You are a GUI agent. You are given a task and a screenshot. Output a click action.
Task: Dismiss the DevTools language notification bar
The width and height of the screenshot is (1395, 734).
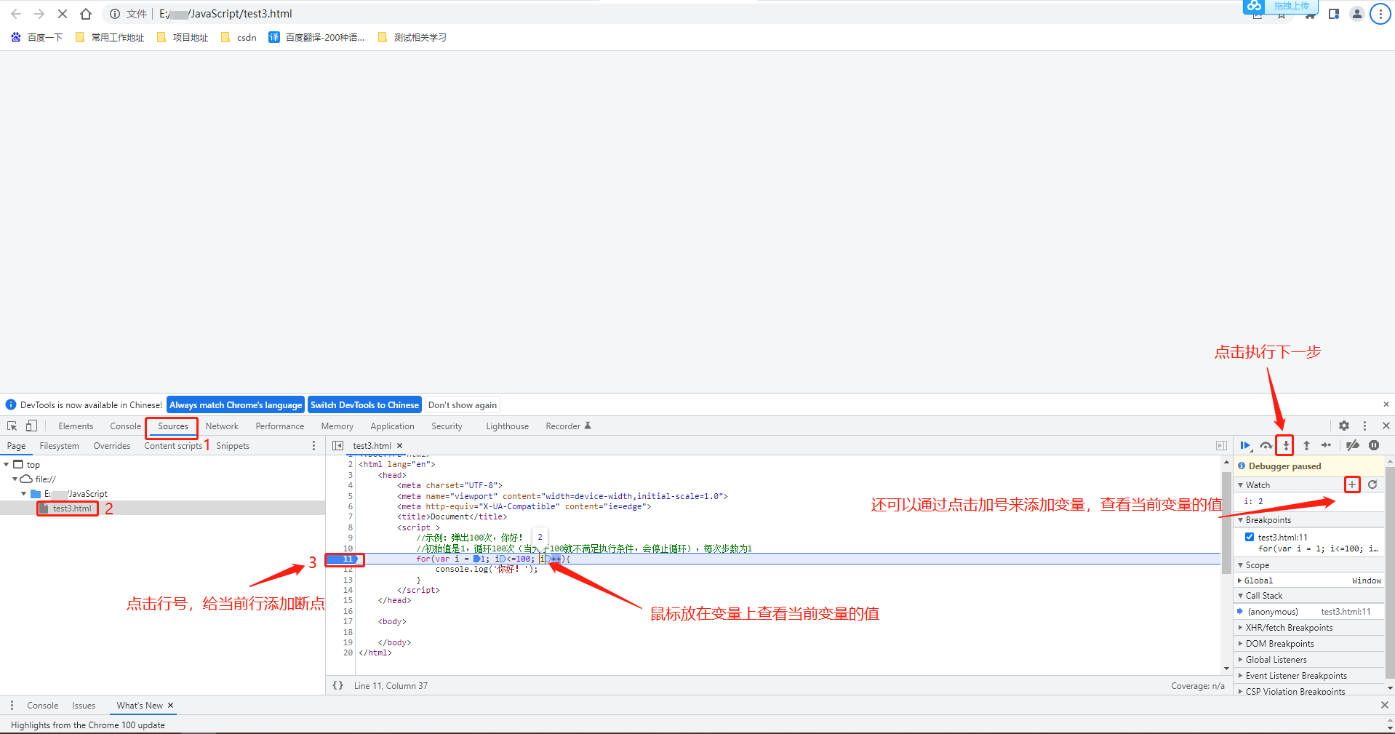click(1386, 404)
